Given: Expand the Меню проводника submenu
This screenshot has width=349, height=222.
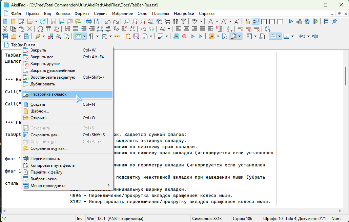Looking at the screenshot, I should coord(108,186).
